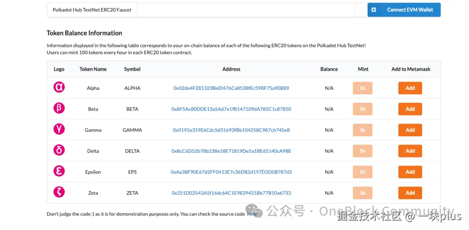Open the source code 'here' link
Image resolution: width=469 pixels, height=230 pixels.
252,214
